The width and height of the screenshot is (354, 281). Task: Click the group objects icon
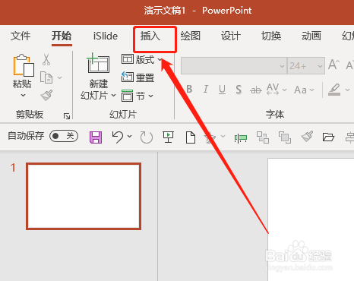263,137
